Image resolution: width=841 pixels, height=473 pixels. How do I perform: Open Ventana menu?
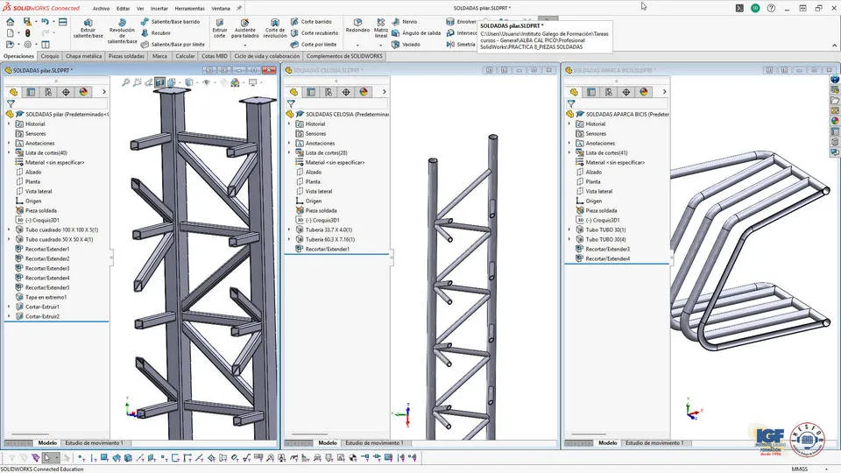(221, 9)
